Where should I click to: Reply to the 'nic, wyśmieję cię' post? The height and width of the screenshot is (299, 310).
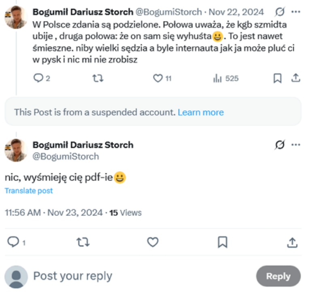pyautogui.click(x=13, y=242)
